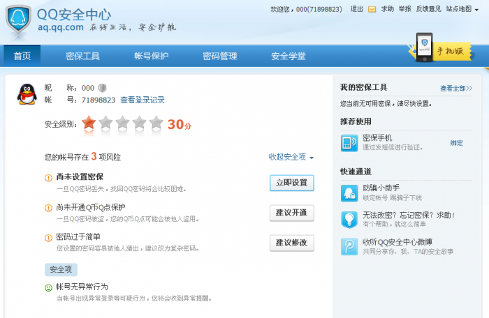Image resolution: width=489 pixels, height=318 pixels.
Task: Click the 密保手机 phone icon
Action: tap(349, 143)
